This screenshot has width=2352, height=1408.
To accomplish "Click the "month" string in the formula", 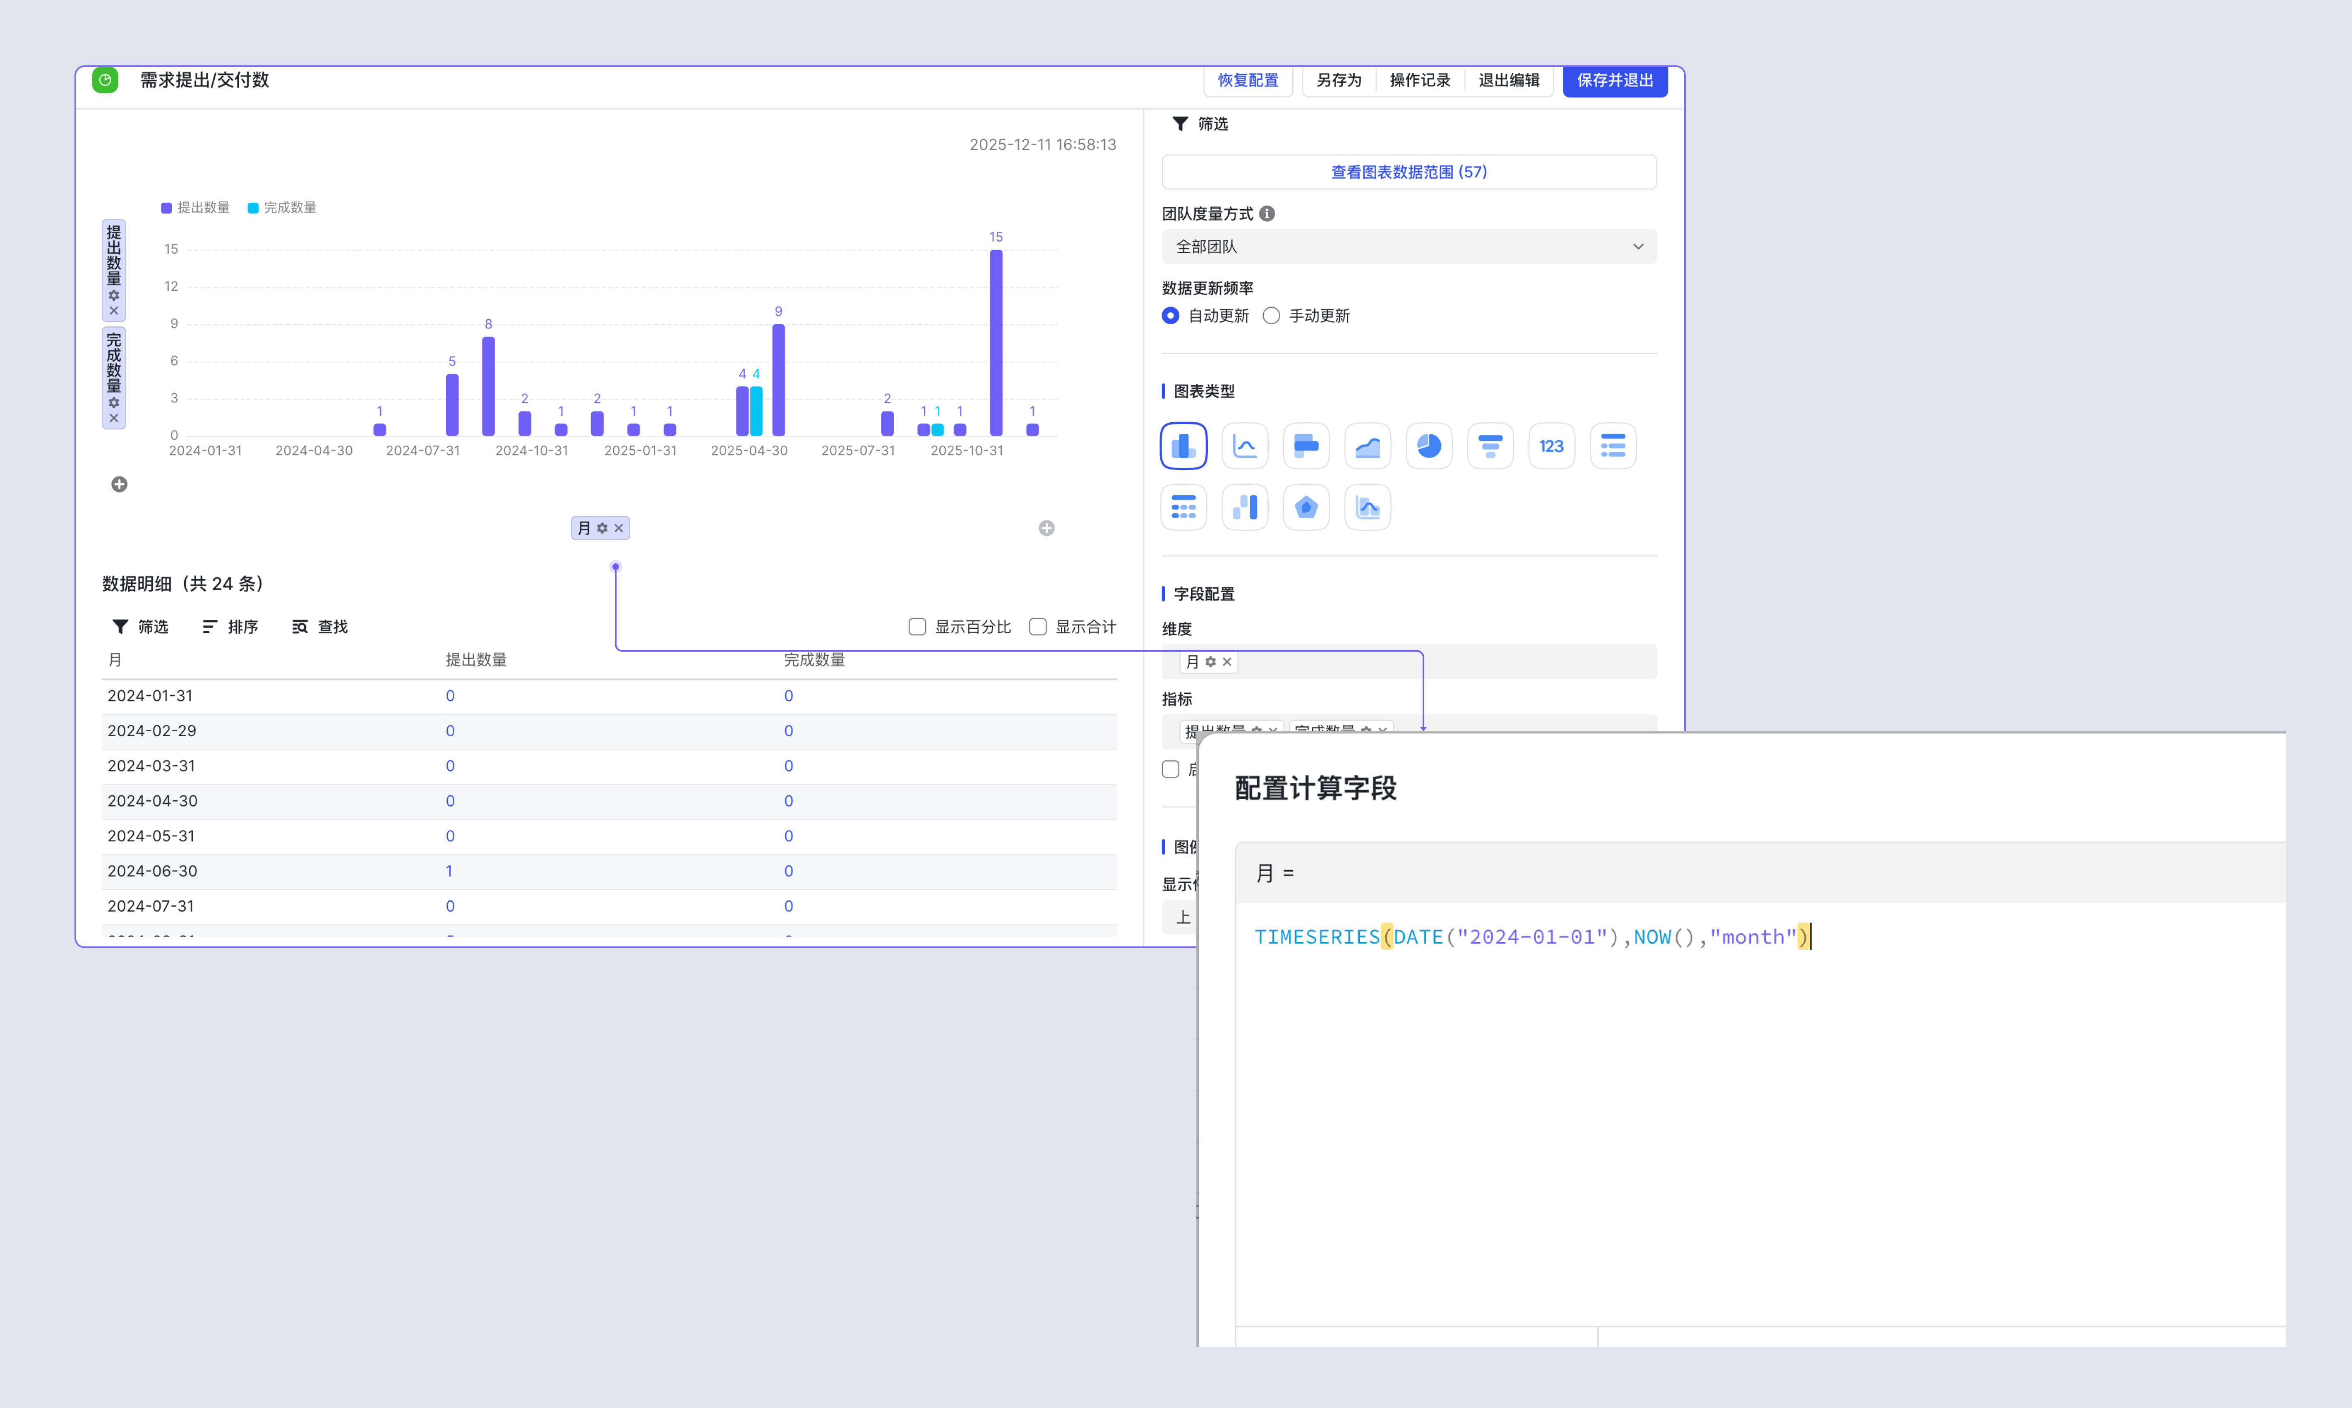I will point(1753,937).
